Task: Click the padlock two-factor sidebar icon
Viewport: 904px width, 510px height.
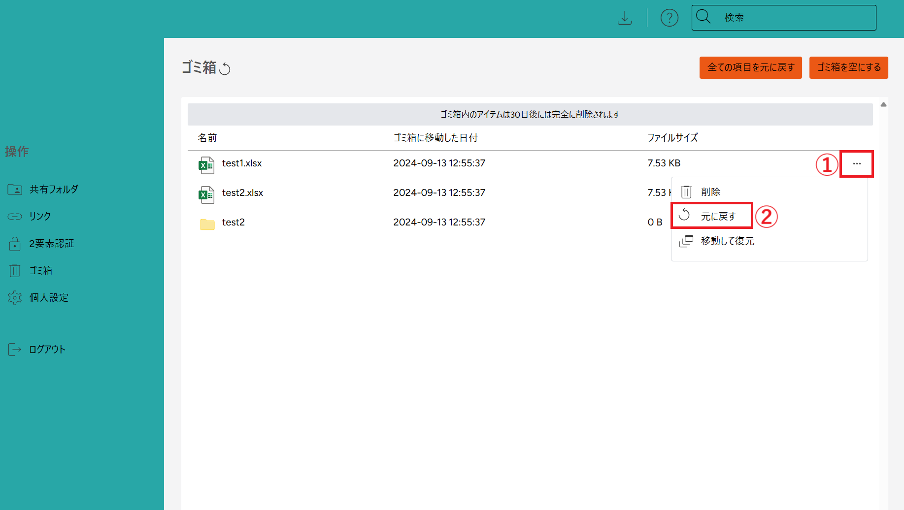Action: click(15, 244)
